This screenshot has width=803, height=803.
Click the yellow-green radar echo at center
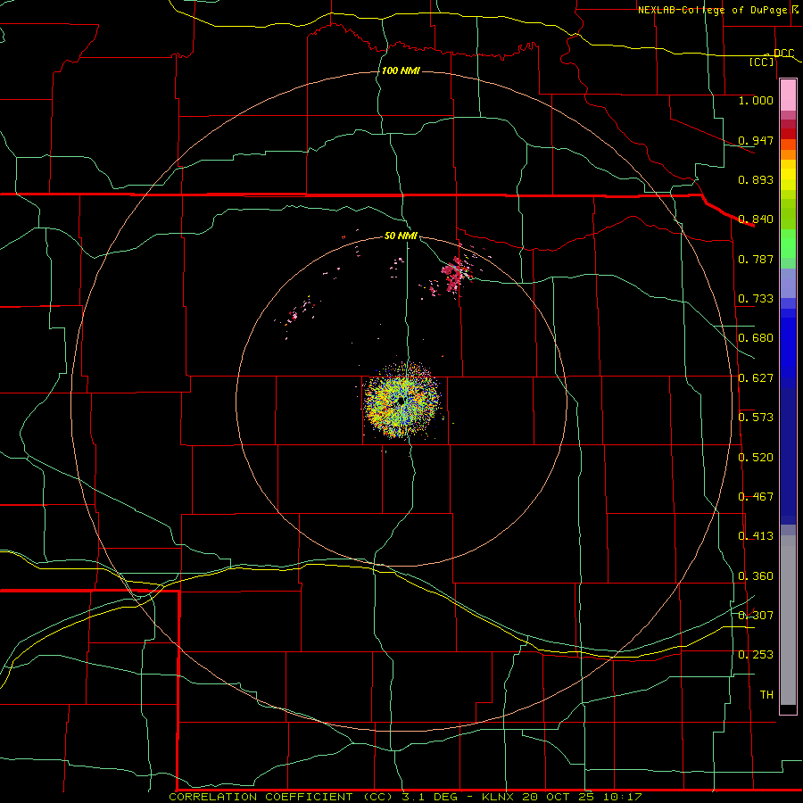point(402,401)
